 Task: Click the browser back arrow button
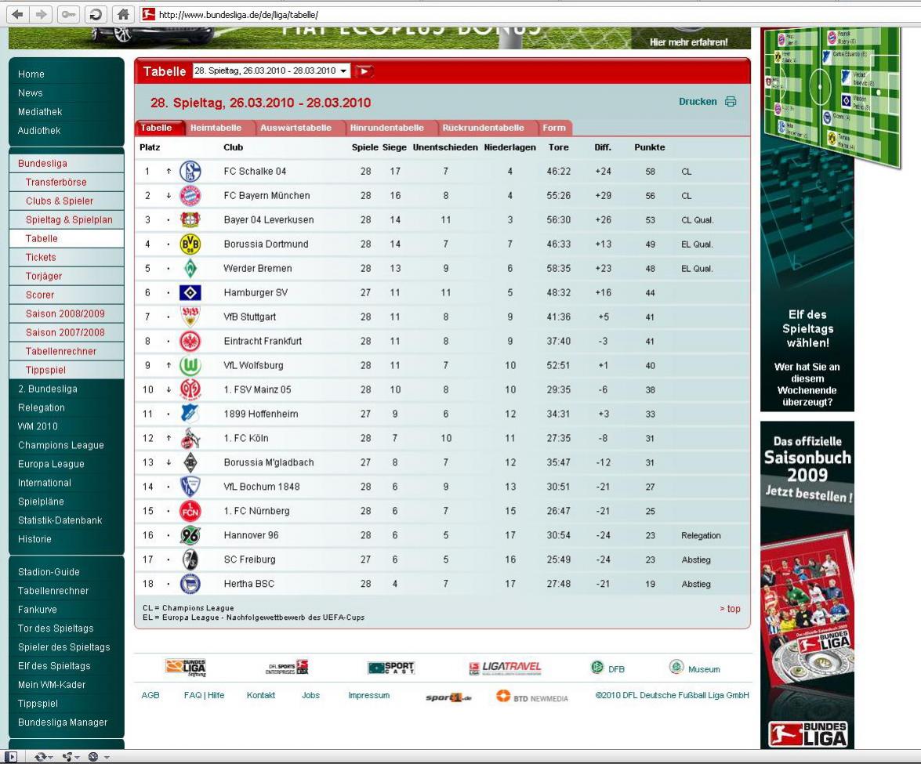[18, 14]
